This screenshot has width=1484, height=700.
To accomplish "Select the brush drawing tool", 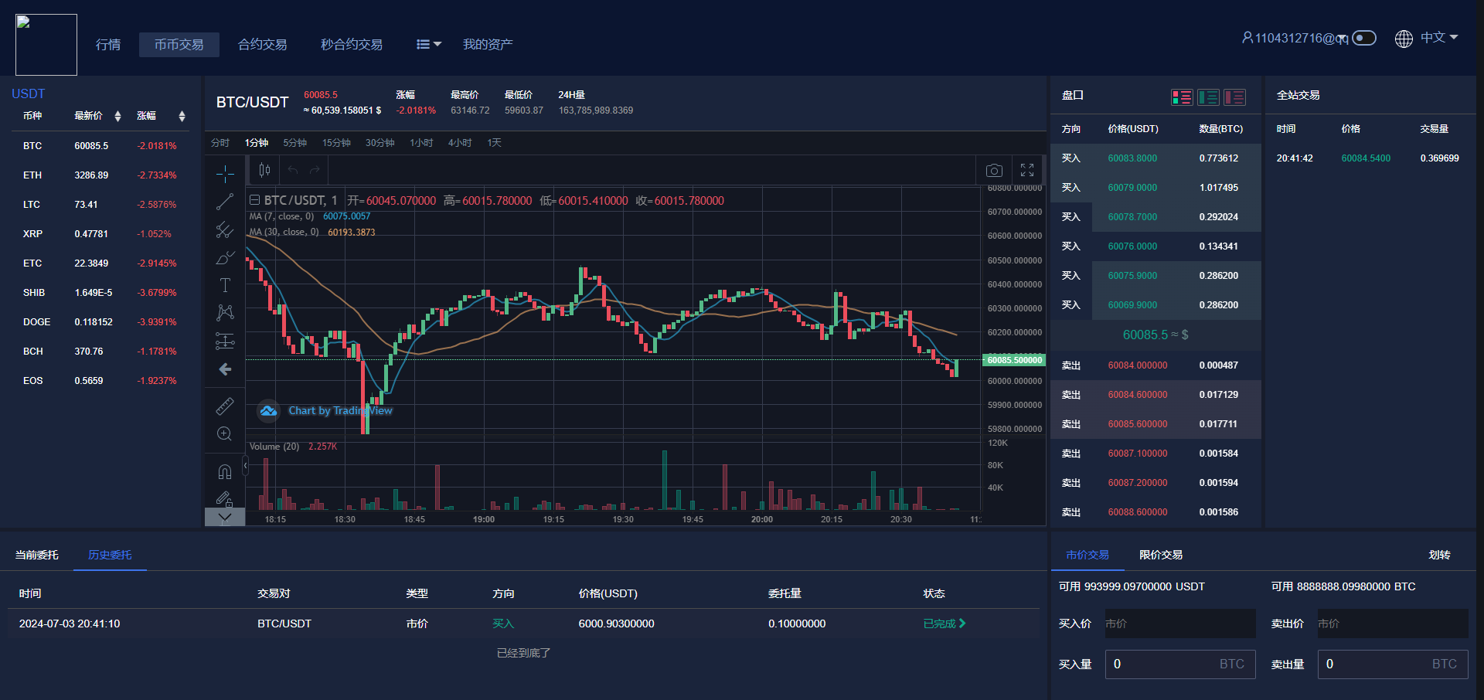I will tap(225, 257).
